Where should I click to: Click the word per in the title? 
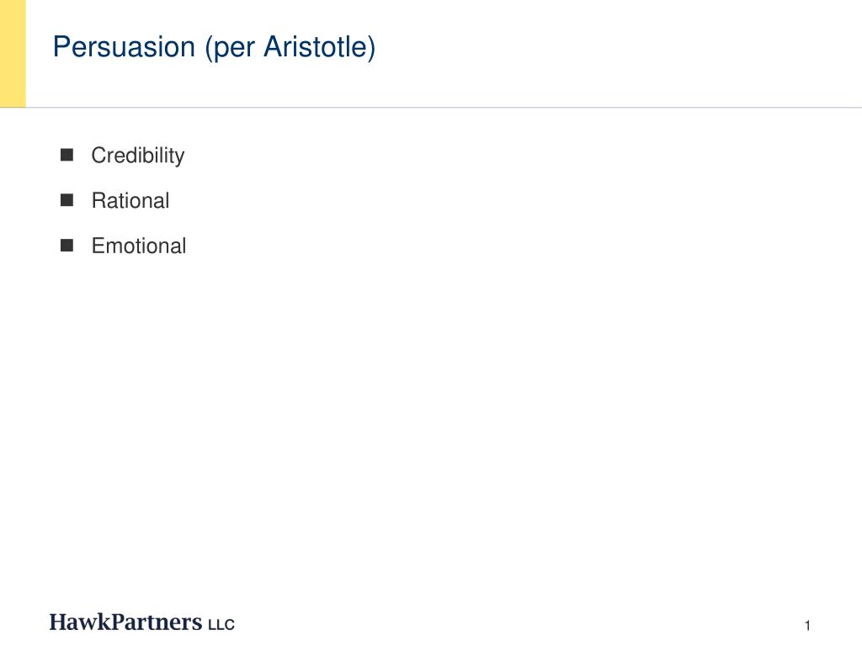[234, 50]
